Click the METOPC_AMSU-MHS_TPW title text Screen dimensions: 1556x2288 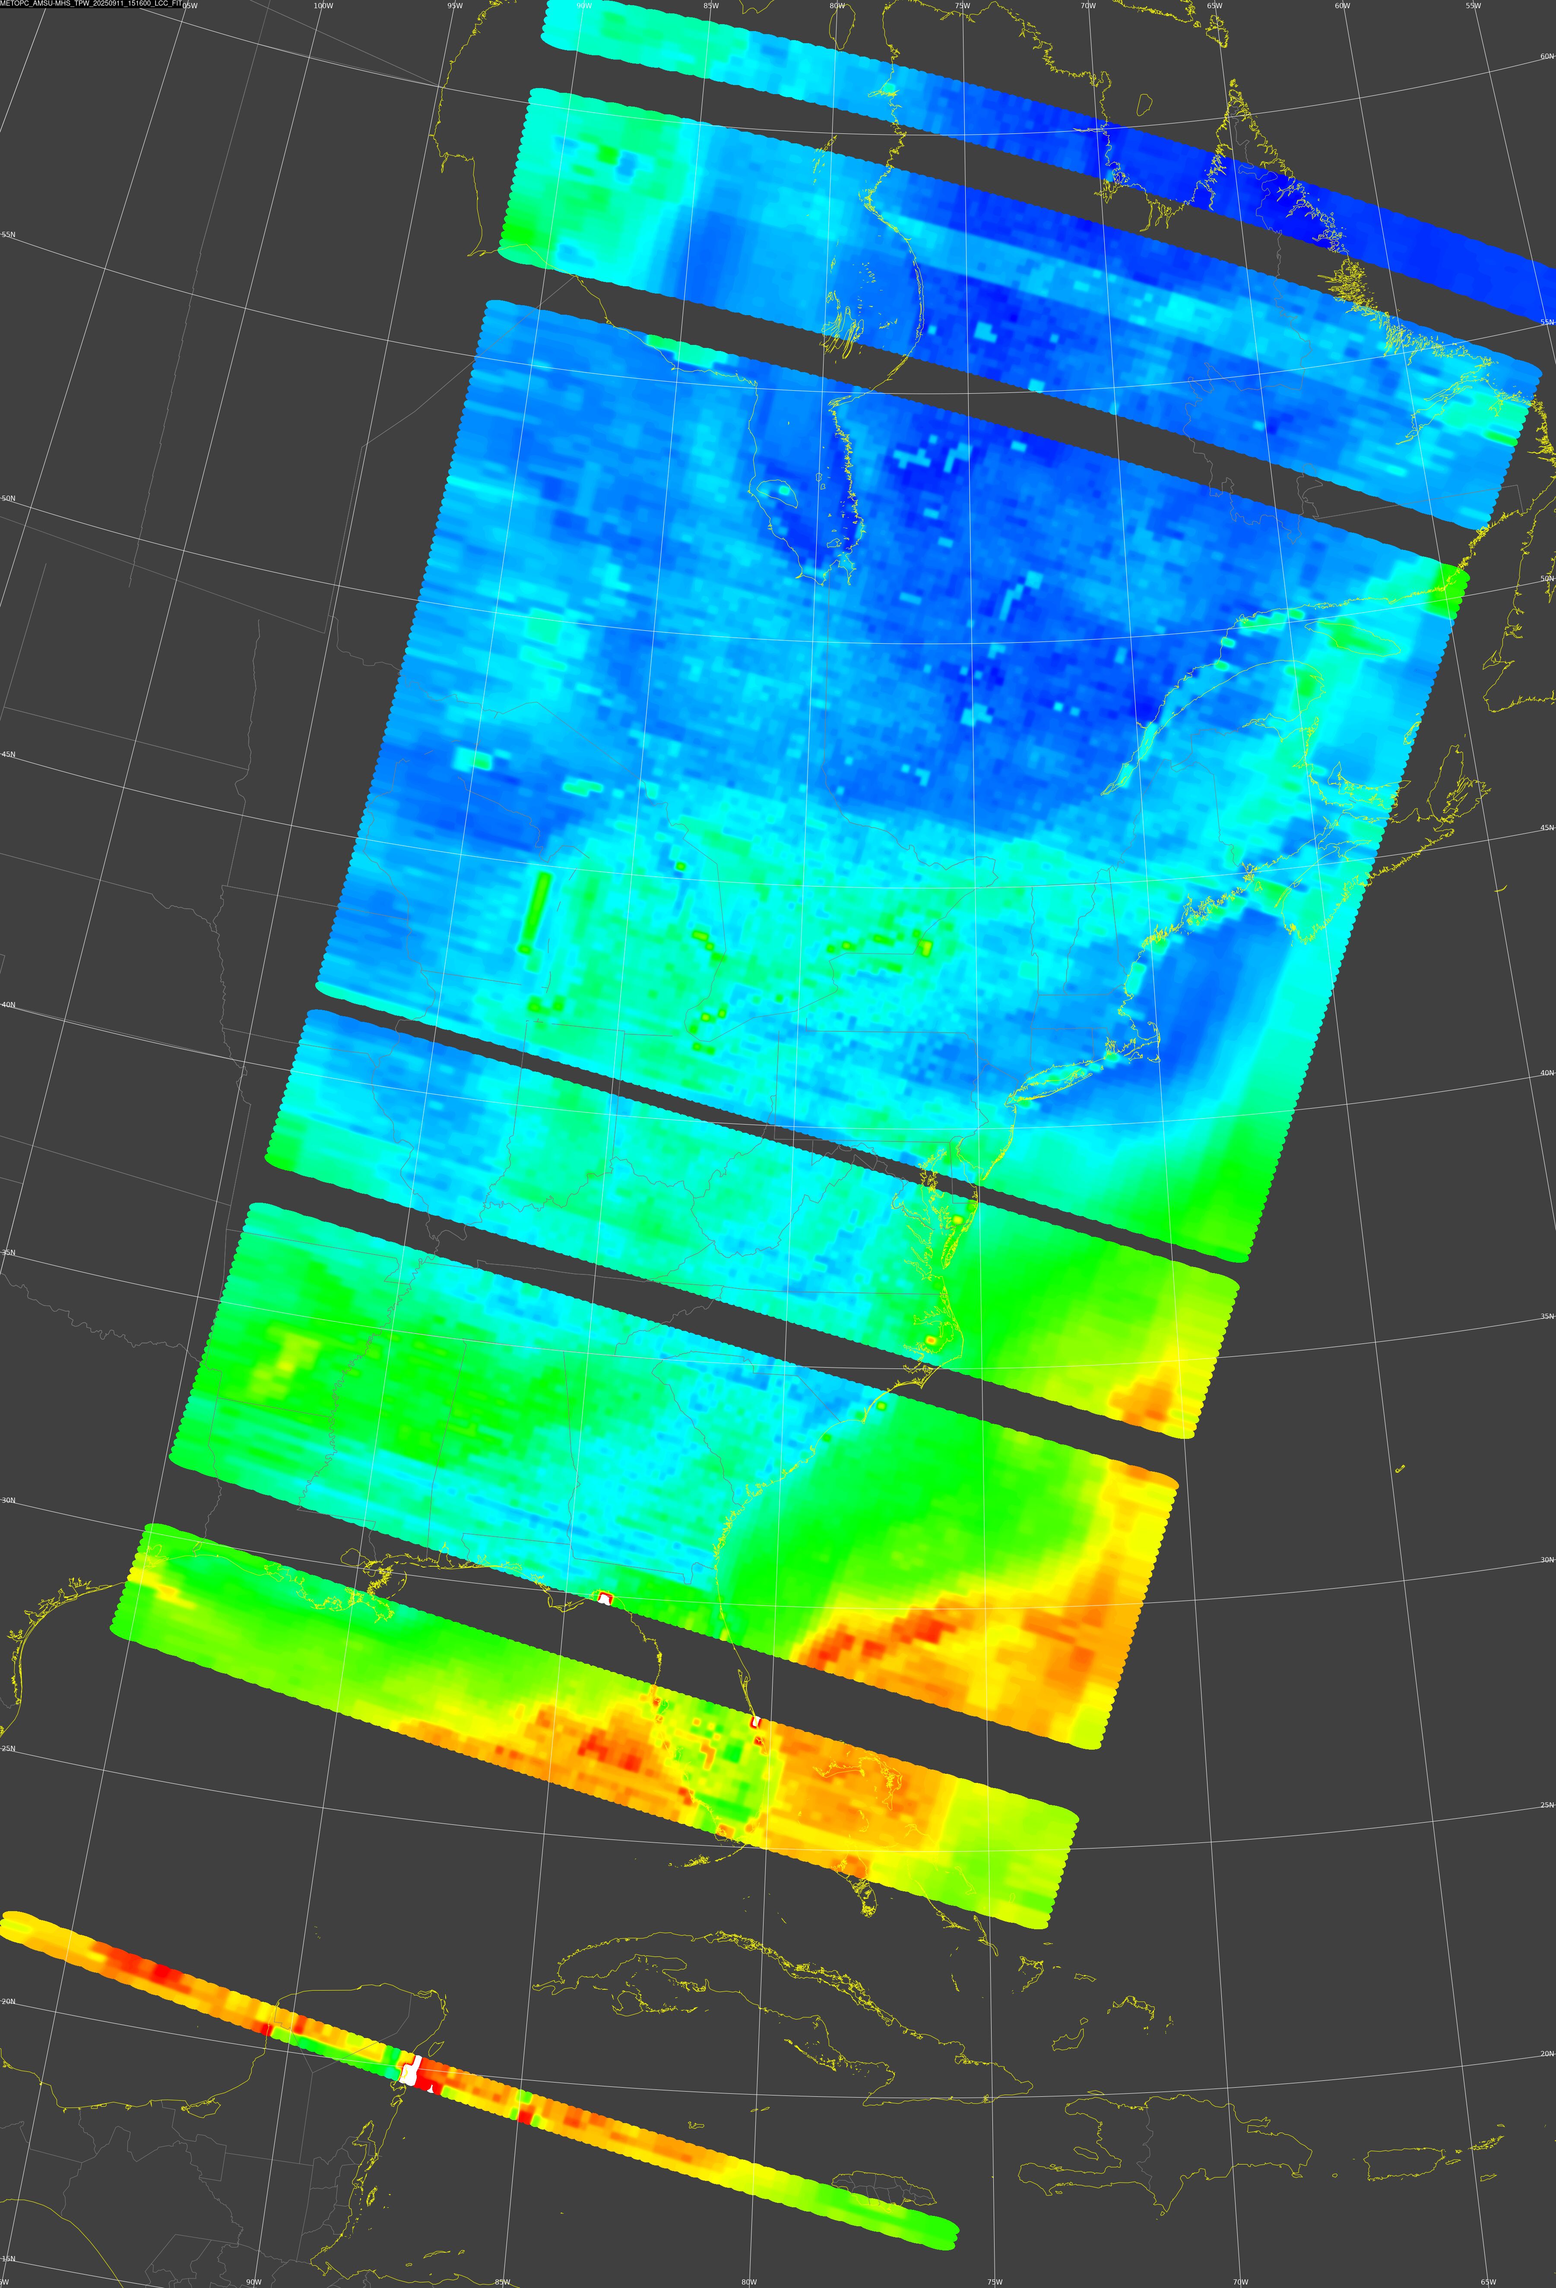(x=91, y=4)
